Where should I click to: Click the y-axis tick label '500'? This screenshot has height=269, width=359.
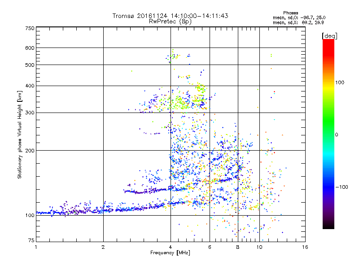point(30,65)
